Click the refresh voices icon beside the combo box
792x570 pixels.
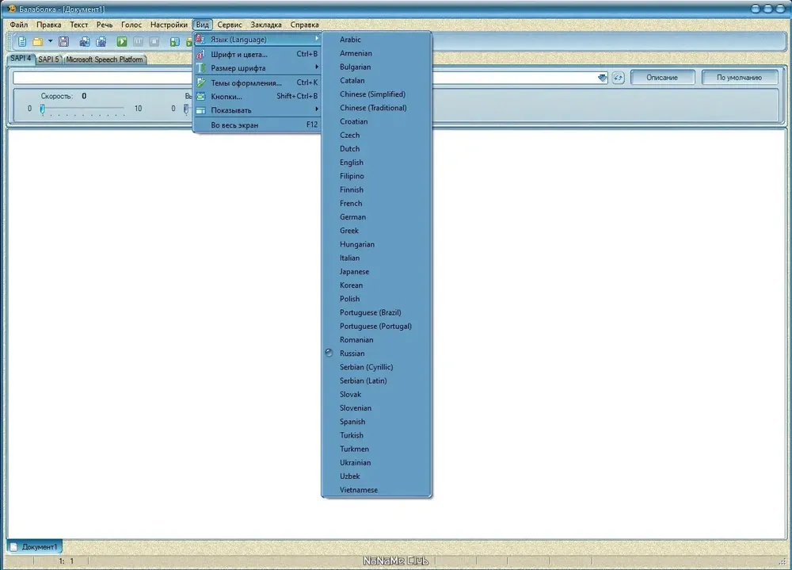(619, 78)
